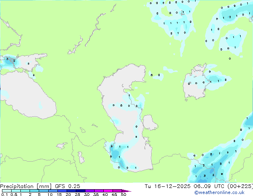Click the '20' legend scale label
Viewport: 253px width, 196px height.
pos(68,194)
